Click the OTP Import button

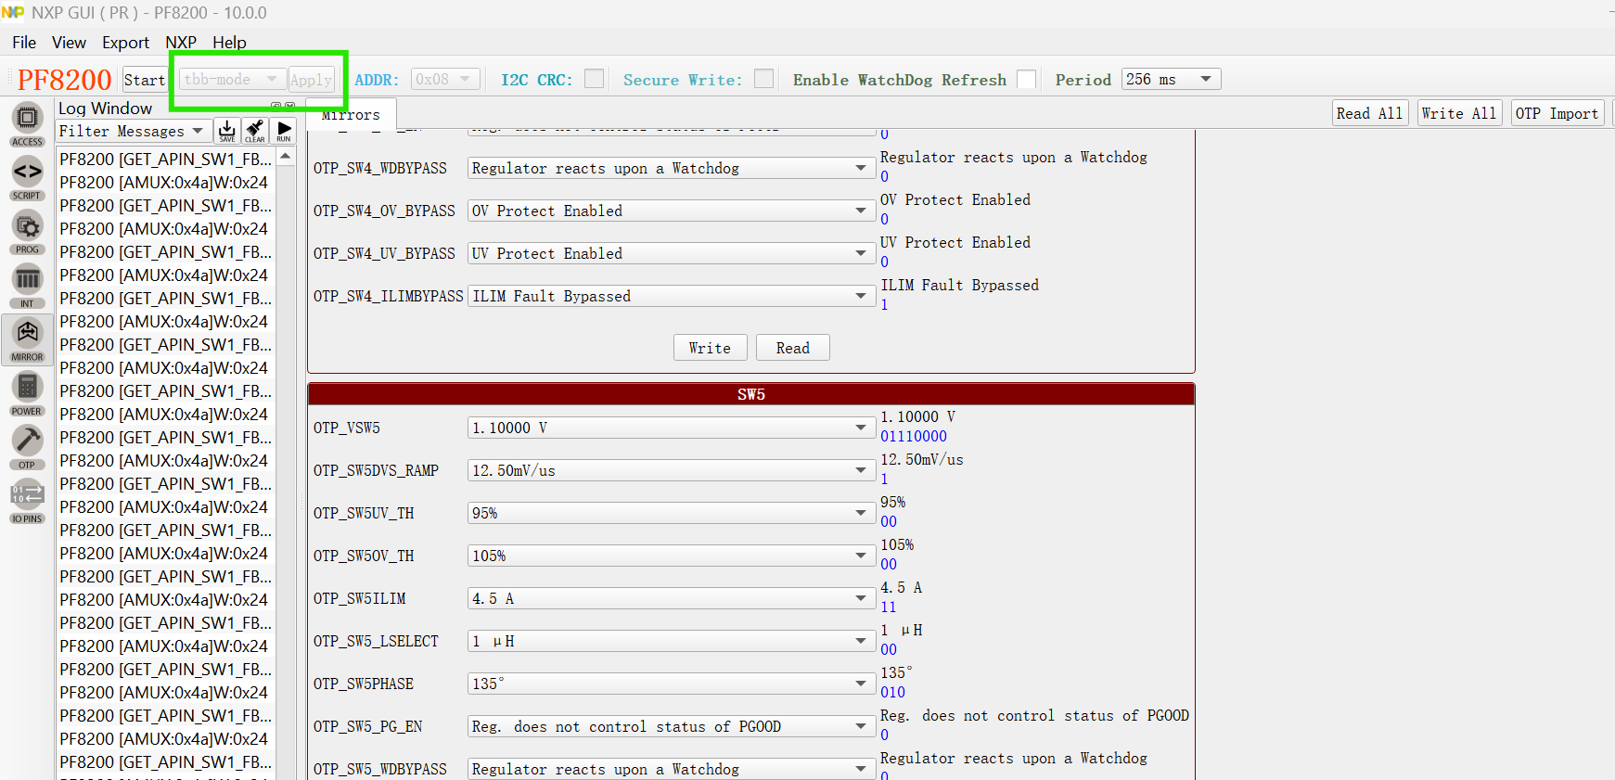(1557, 113)
